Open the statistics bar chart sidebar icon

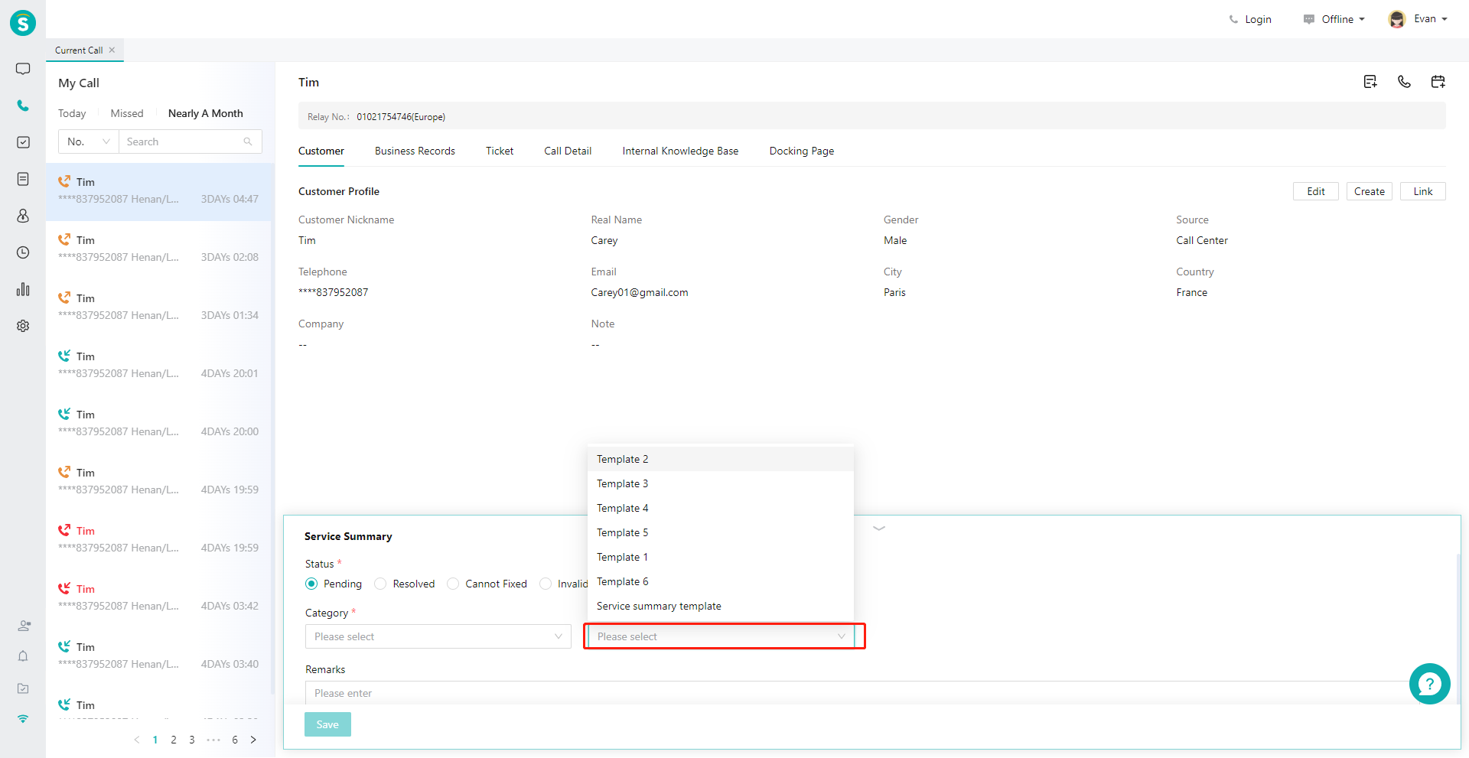tap(23, 289)
